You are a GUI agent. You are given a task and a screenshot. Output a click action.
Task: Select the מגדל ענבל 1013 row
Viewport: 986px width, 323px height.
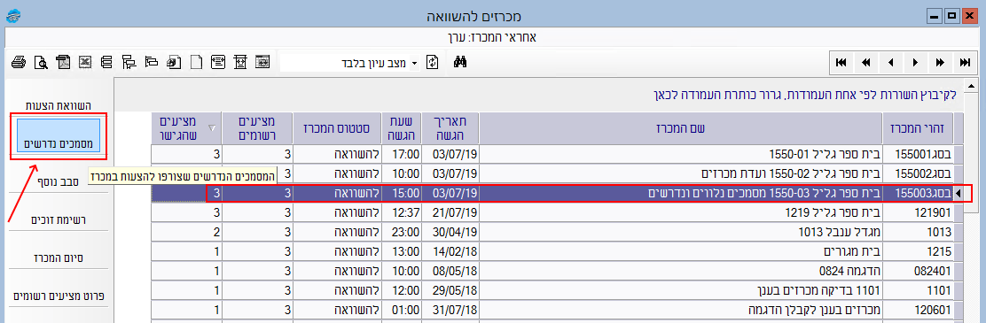[553, 232]
